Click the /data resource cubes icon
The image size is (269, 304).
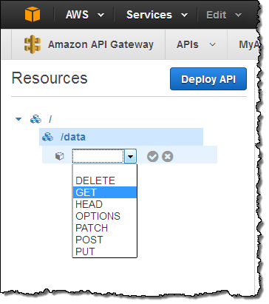[x=47, y=137]
